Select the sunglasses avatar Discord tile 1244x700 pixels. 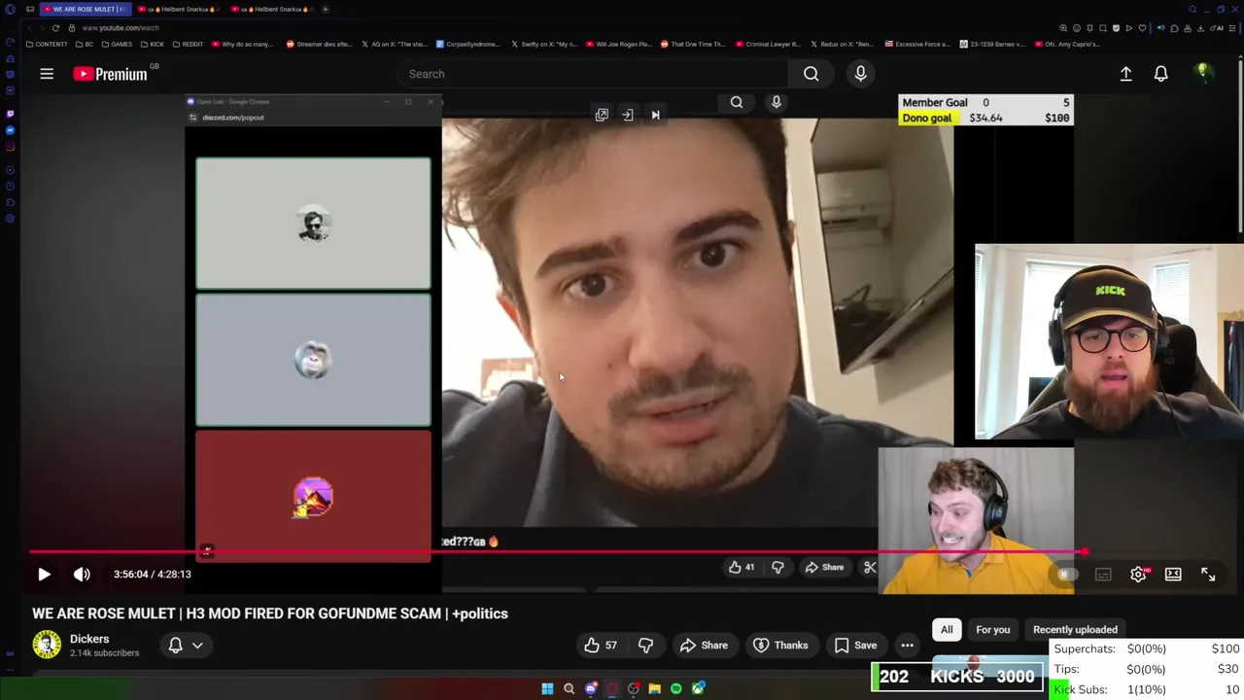coord(313,224)
